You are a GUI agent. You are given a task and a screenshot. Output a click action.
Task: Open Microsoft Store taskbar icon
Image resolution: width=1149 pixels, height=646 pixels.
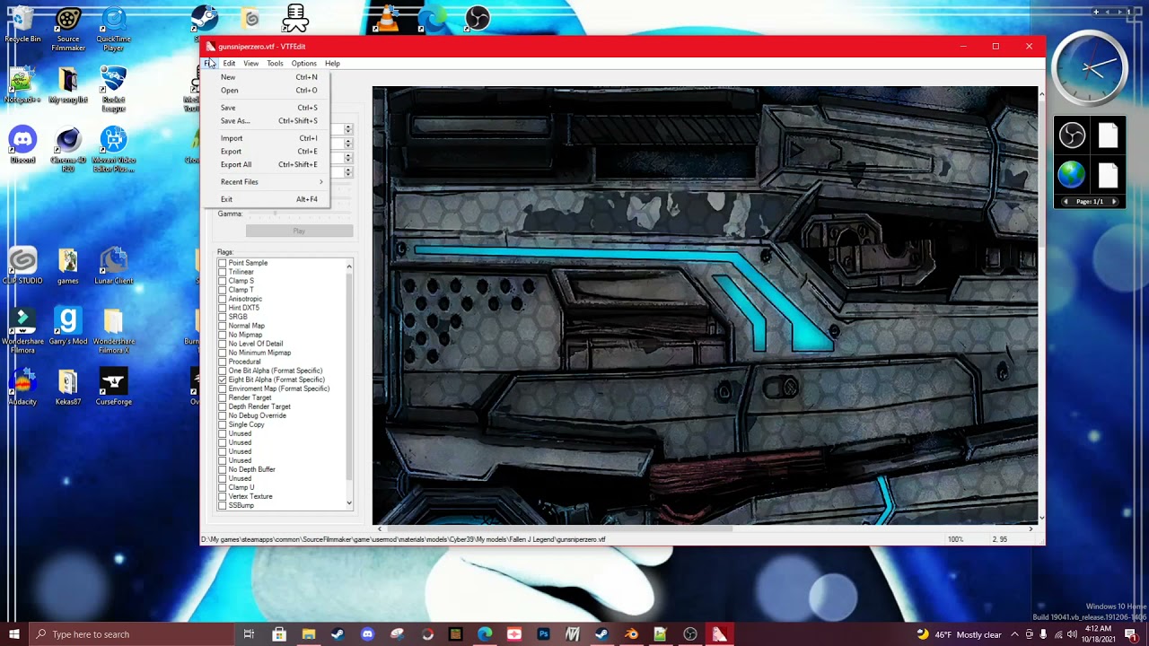(x=279, y=634)
